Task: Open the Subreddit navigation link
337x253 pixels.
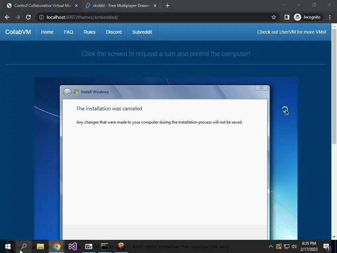Action: [x=142, y=32]
